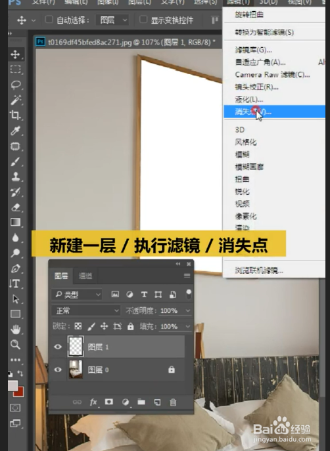This screenshot has width=330, height=451.
Task: Swap foreground and background colors
Action: [20, 374]
